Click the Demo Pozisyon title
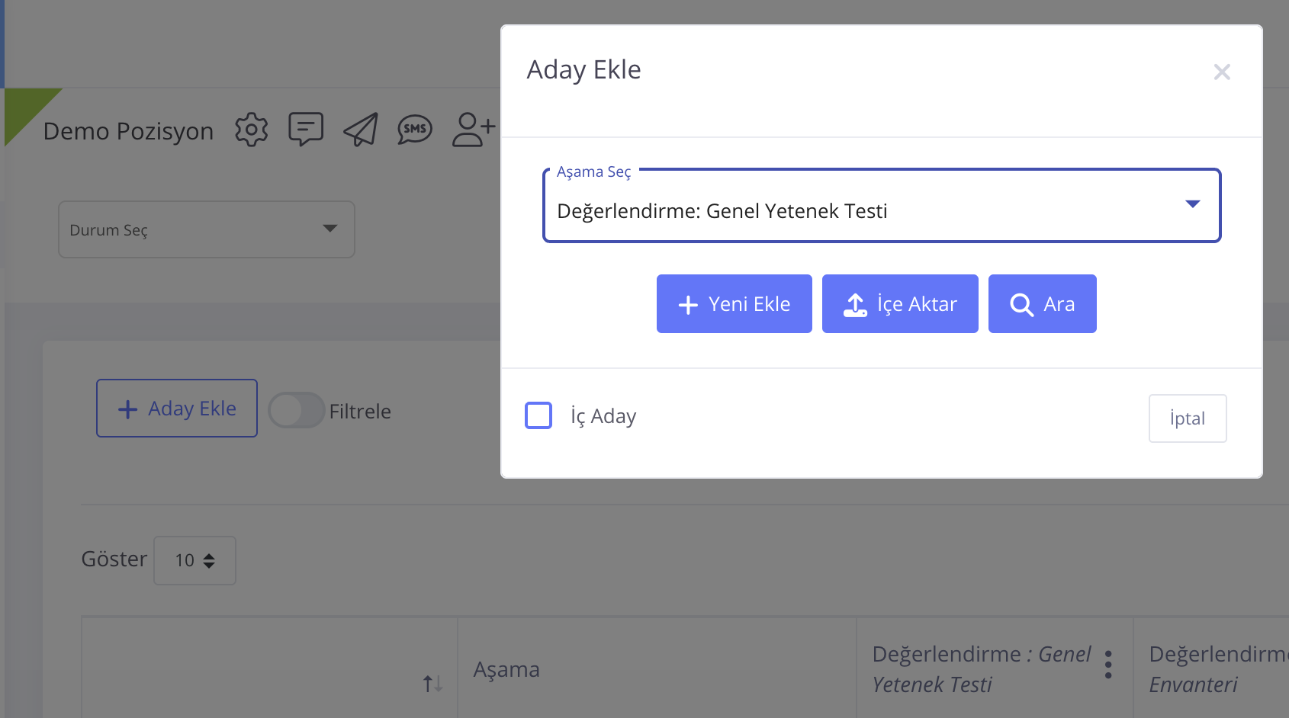This screenshot has width=1289, height=718. pyautogui.click(x=128, y=131)
